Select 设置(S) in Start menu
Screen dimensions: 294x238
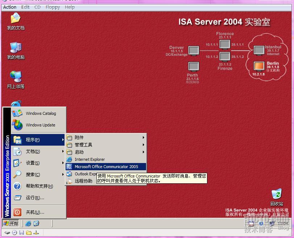click(38, 163)
